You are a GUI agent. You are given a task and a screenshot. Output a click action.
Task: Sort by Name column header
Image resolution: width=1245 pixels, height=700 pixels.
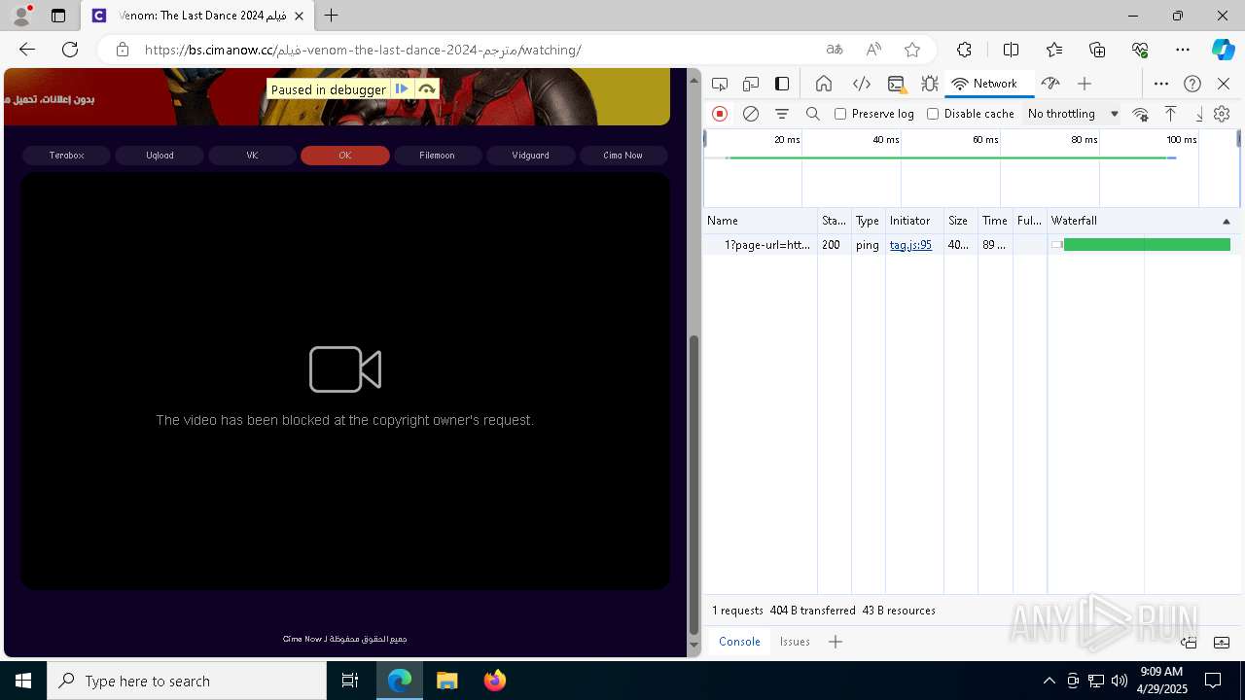coord(761,221)
